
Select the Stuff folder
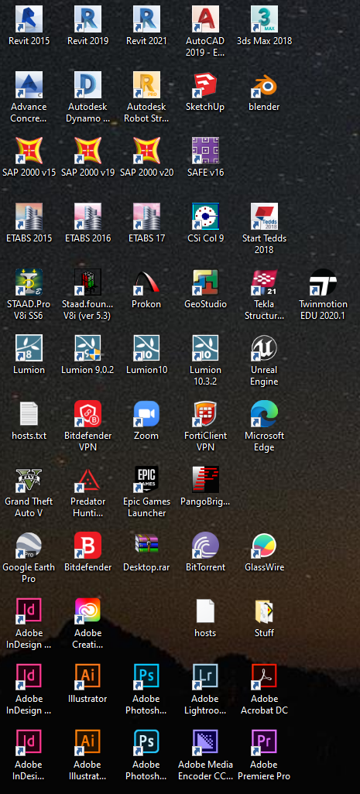[264, 611]
